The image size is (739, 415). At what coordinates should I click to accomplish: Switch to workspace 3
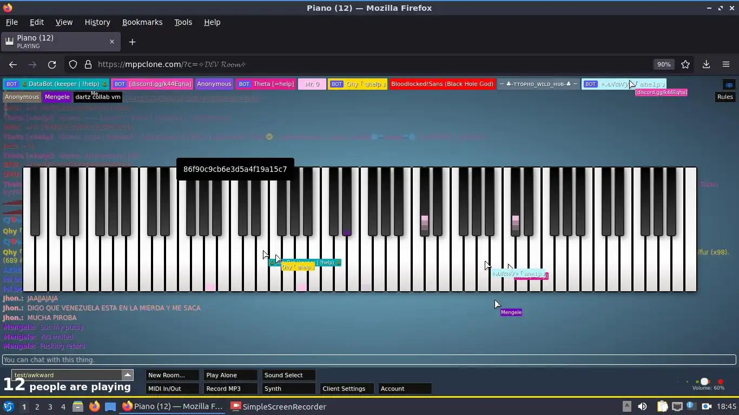tap(50, 406)
